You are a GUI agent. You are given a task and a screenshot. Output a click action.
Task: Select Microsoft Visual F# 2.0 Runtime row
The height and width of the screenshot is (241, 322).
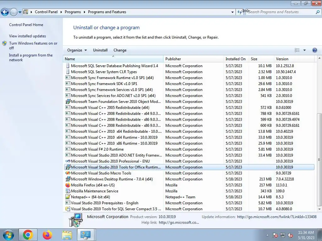[189, 149]
